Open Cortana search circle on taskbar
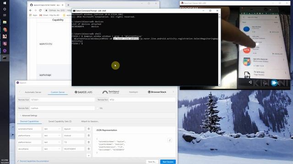 click(5, 9)
